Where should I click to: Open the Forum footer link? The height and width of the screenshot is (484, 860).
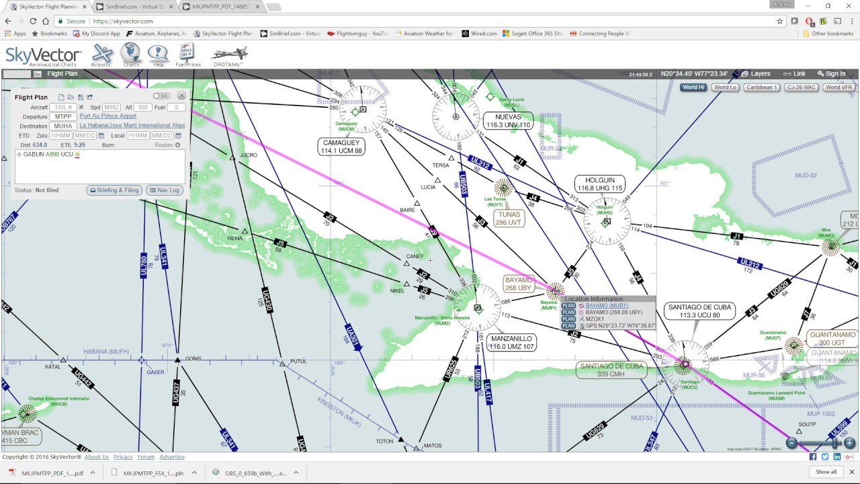146,457
